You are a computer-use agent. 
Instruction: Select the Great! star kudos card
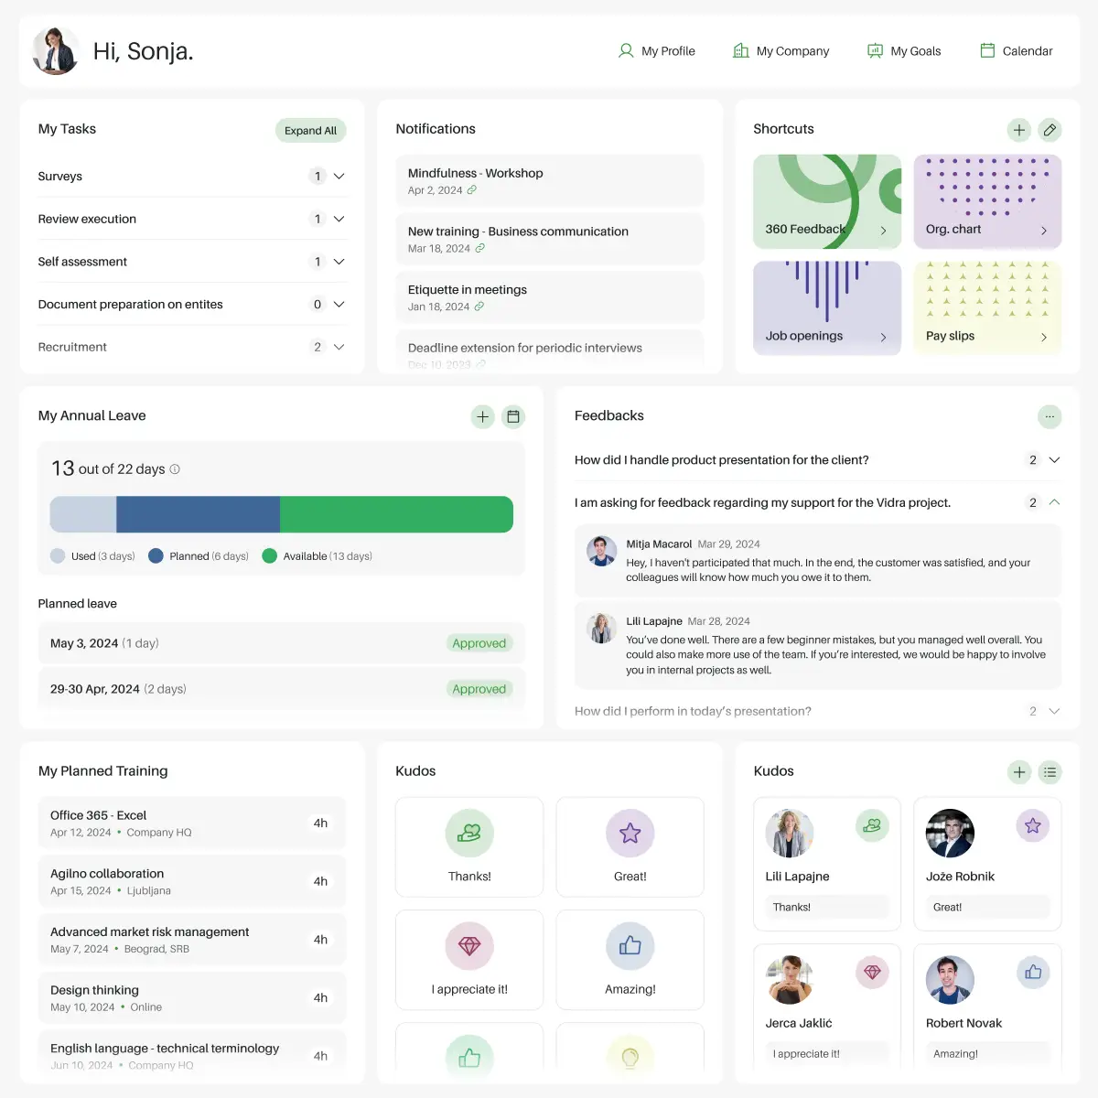coord(630,846)
